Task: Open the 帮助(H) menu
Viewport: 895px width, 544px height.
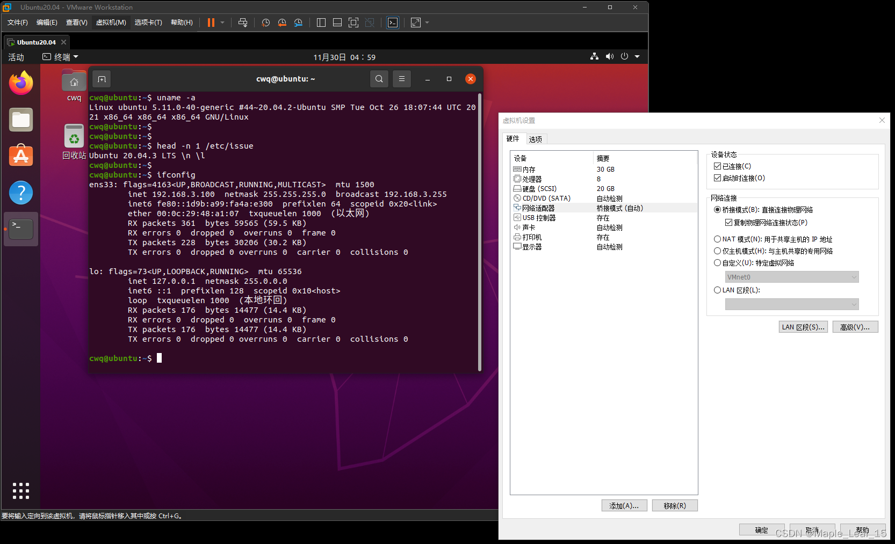Action: point(182,23)
